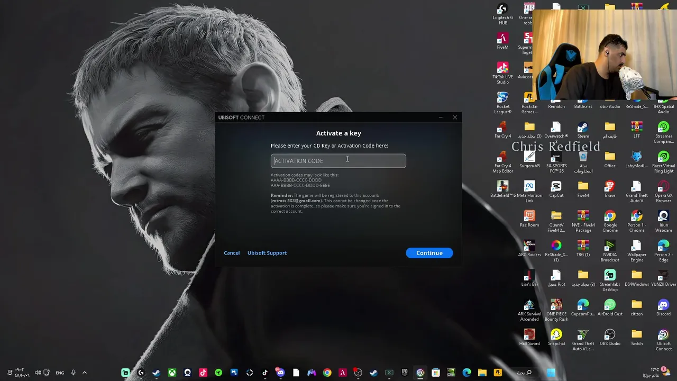This screenshot has height=381, width=677.
Task: Open Epic Games Launcher in taskbar
Action: [x=405, y=373]
